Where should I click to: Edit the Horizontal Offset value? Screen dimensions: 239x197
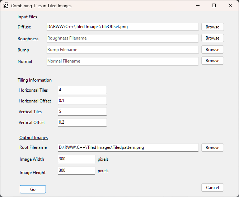pyautogui.click(x=82, y=101)
